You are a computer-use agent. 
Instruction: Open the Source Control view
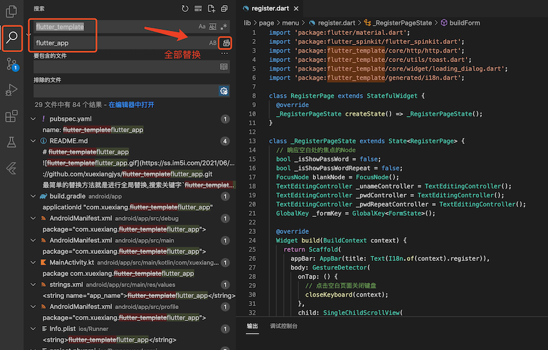(11, 64)
